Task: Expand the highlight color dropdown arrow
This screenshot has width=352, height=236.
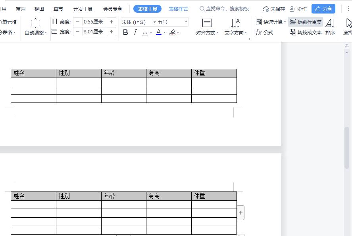Action: (x=178, y=33)
